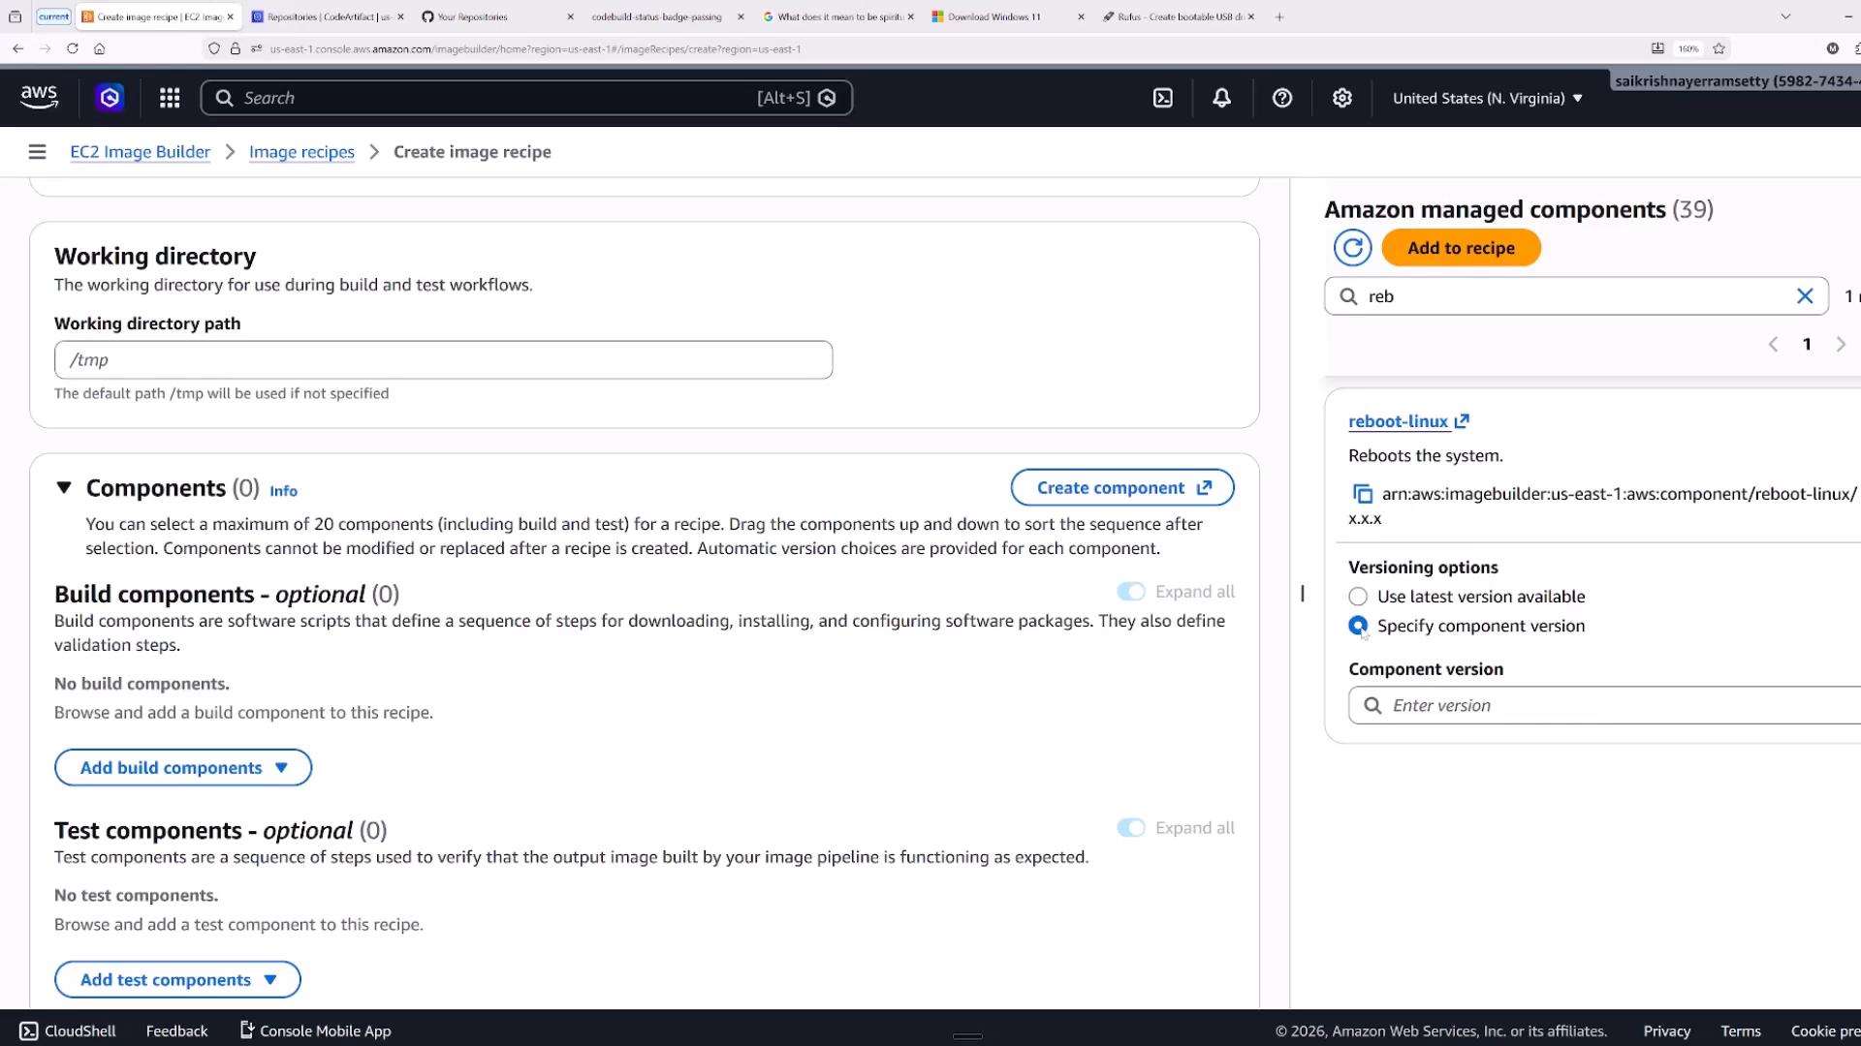Open the United States (N. Virginia) region selector
The image size is (1861, 1046).
pyautogui.click(x=1487, y=98)
